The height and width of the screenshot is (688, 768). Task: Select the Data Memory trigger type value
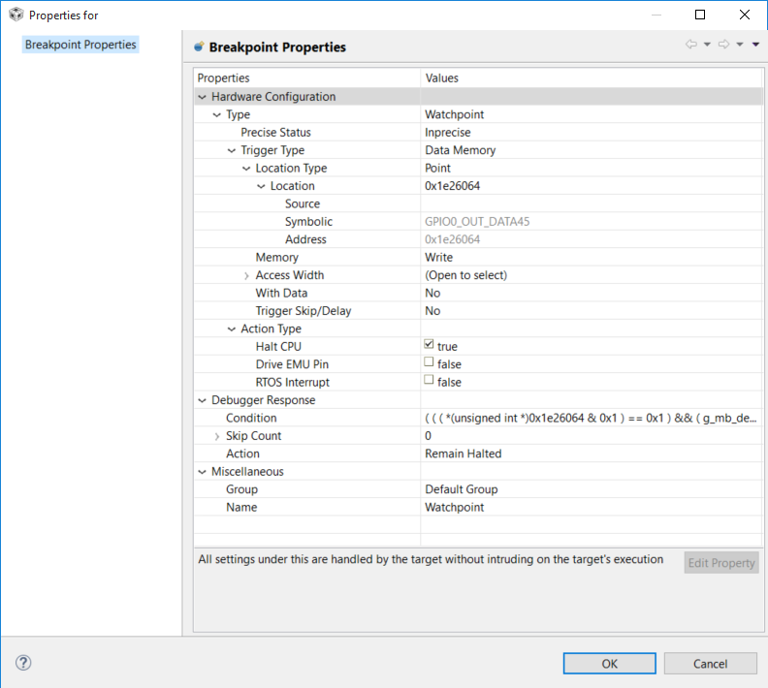tap(460, 150)
